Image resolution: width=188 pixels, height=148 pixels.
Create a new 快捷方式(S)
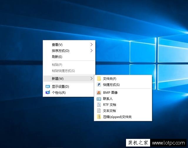[x=123, y=85]
